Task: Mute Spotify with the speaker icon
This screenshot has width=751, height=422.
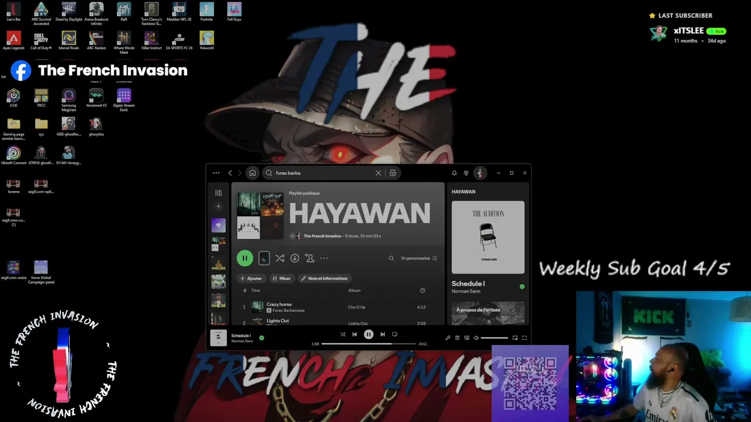Action: pos(476,338)
